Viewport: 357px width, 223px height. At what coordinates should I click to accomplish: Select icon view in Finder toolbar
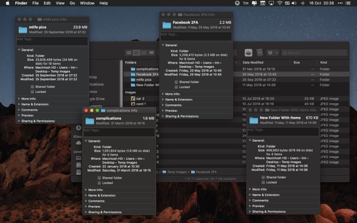pyautogui.click(x=129, y=53)
